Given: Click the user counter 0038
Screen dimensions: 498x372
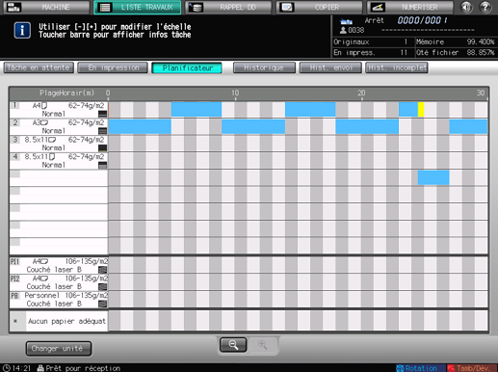Looking at the screenshot, I should [x=355, y=30].
